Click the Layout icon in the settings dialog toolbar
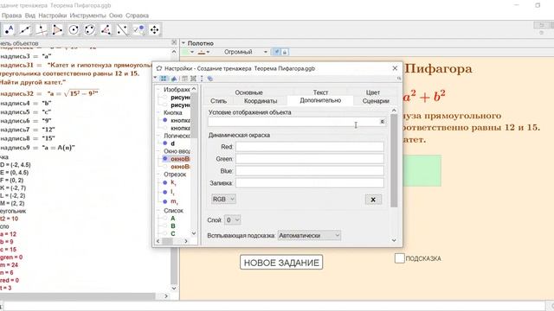The image size is (554, 311). [x=184, y=79]
